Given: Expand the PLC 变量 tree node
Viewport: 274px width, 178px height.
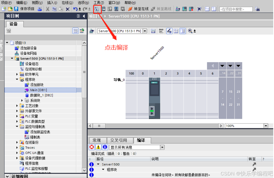Looking at the screenshot, I should pos(17,116).
